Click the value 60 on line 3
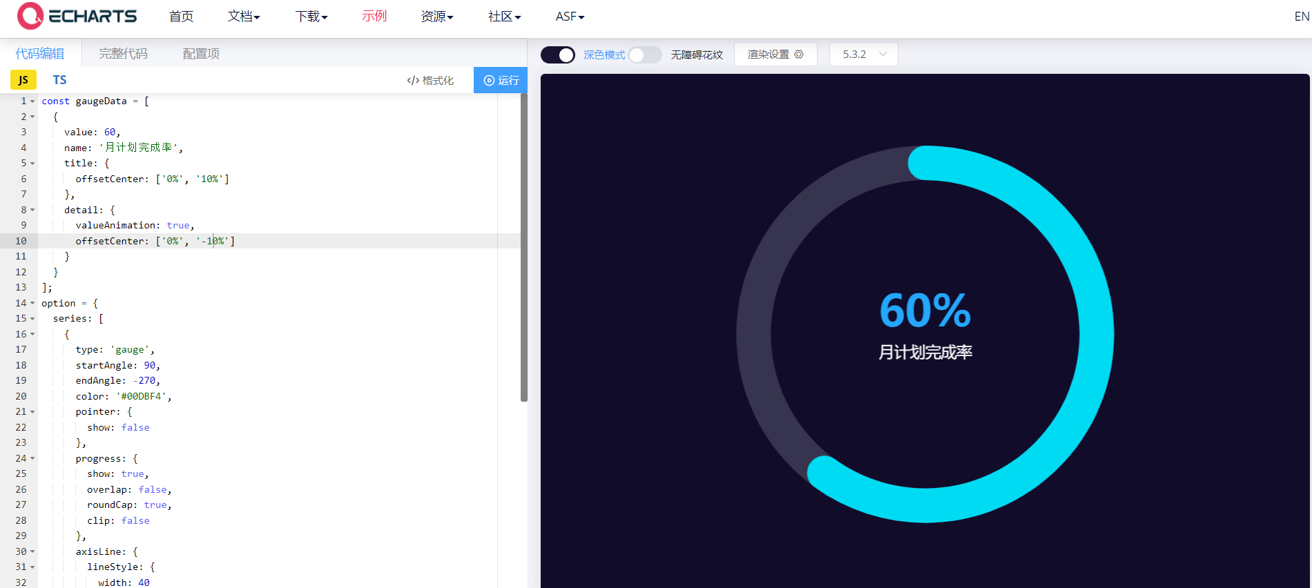The height and width of the screenshot is (588, 1312). pyautogui.click(x=110, y=132)
